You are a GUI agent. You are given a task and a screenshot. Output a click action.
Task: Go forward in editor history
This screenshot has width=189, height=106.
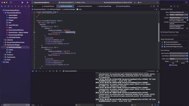(x=38, y=6)
